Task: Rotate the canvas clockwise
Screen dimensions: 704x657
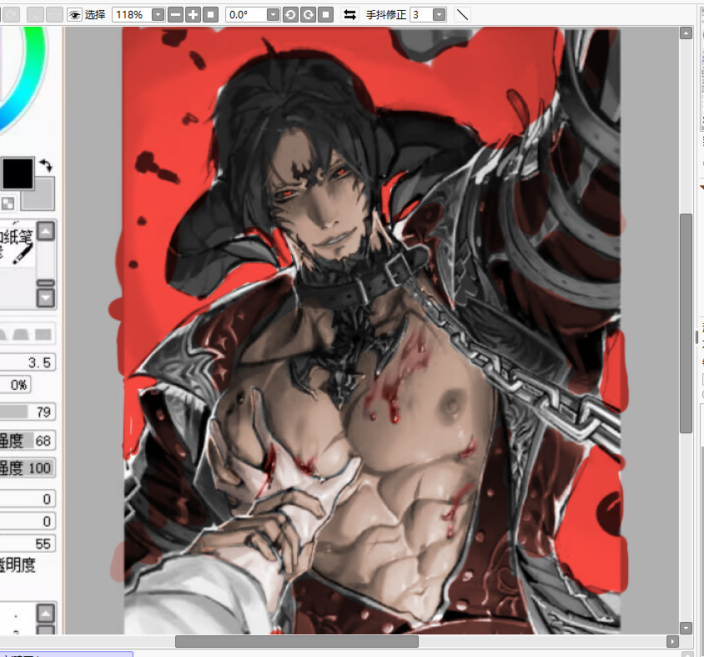Action: coord(309,15)
